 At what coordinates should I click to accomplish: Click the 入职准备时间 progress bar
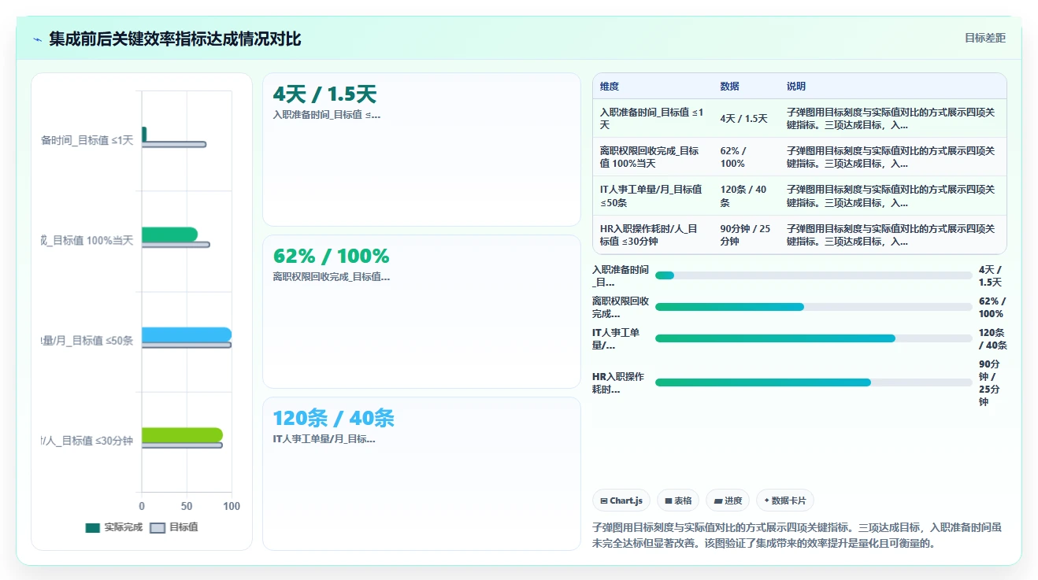point(814,275)
